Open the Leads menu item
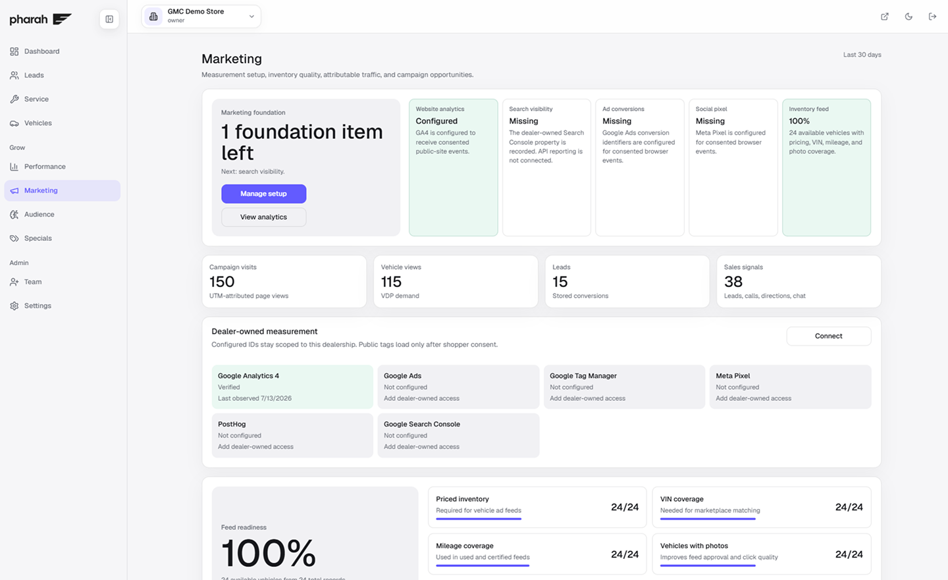 click(62, 75)
